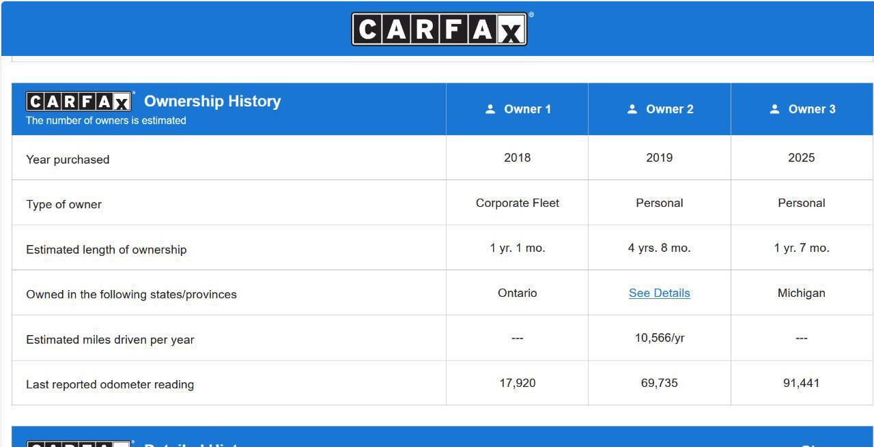The width and height of the screenshot is (874, 447).
Task: Click the Owner 2 person icon
Action: pyautogui.click(x=632, y=109)
